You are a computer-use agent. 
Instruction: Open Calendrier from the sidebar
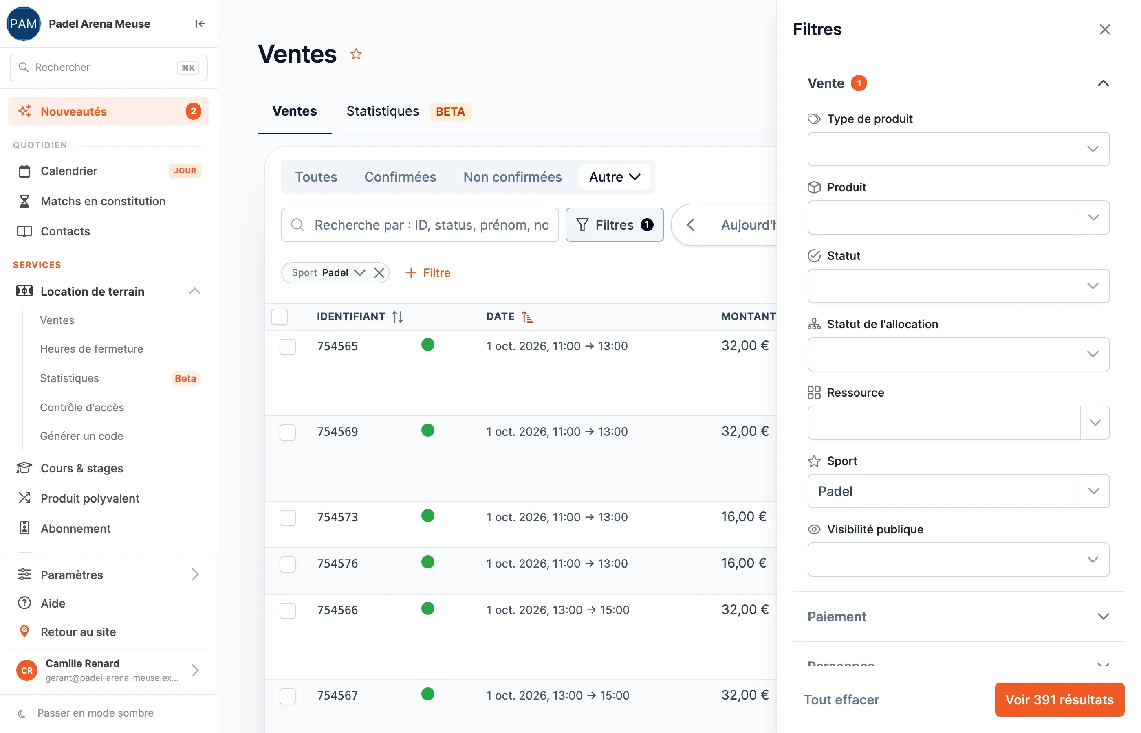109,171
